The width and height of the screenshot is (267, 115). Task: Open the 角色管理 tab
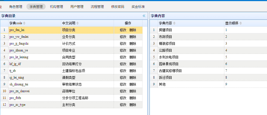click(x=15, y=7)
